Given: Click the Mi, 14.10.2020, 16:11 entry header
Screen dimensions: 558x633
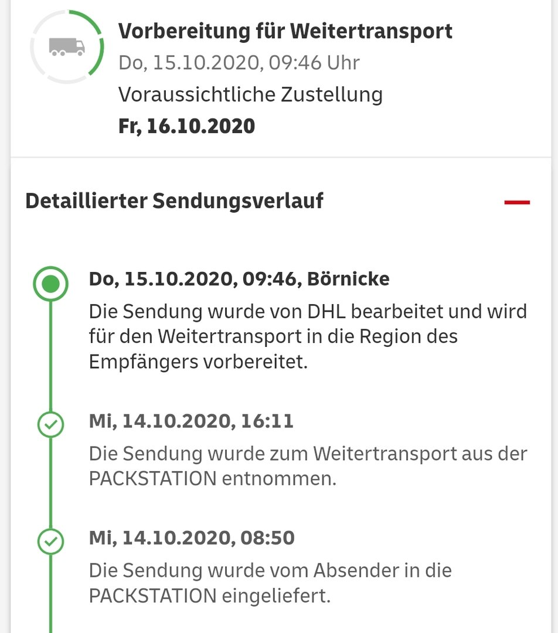Looking at the screenshot, I should point(191,421).
